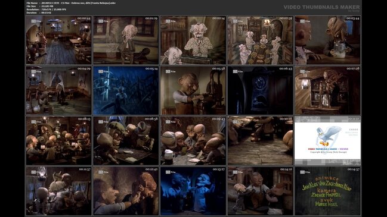Select the 00:02:14 puppet professor thumbnail
This screenshot has height=217, width=387.
click(193, 40)
